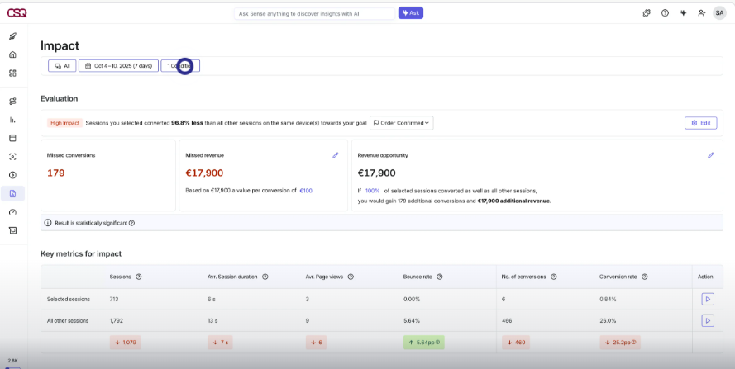Open the All devices filter

click(x=62, y=66)
